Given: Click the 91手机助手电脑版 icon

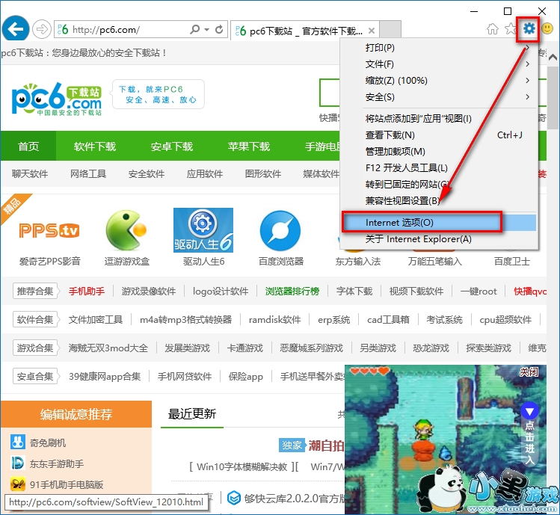Looking at the screenshot, I should coord(17,484).
